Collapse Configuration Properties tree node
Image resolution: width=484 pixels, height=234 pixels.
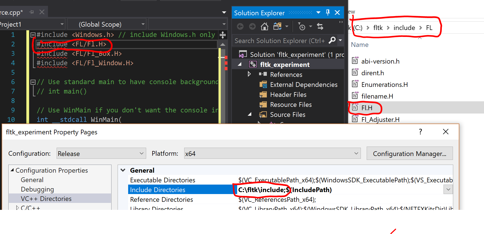tap(12, 170)
